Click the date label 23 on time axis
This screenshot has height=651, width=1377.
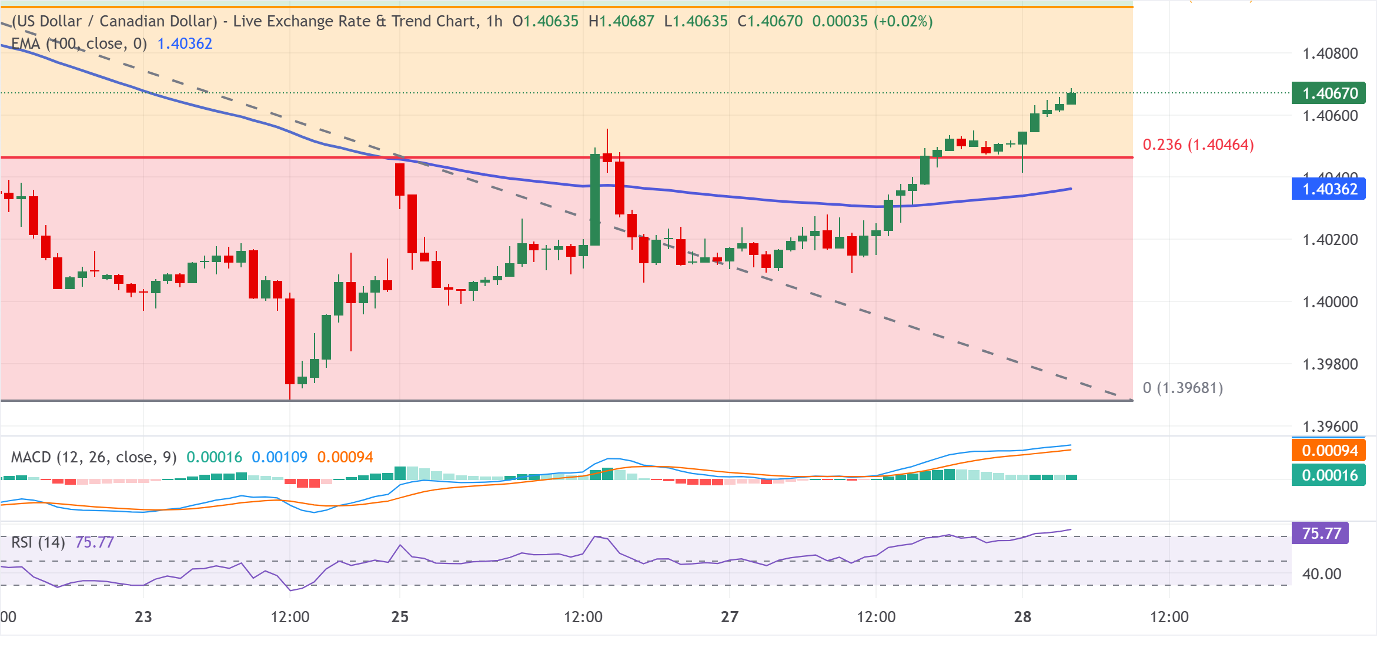143,617
